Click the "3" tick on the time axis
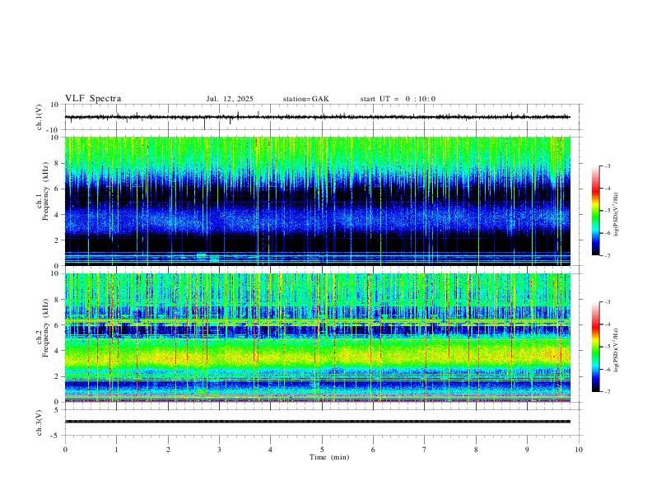The image size is (652, 504). (219, 450)
